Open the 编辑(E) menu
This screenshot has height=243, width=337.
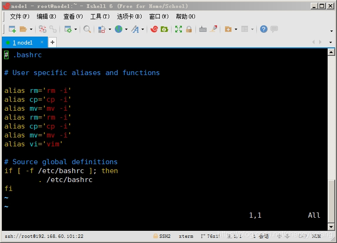[x=46, y=16]
